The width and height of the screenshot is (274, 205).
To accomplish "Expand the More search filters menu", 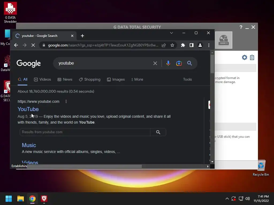I will (137, 80).
